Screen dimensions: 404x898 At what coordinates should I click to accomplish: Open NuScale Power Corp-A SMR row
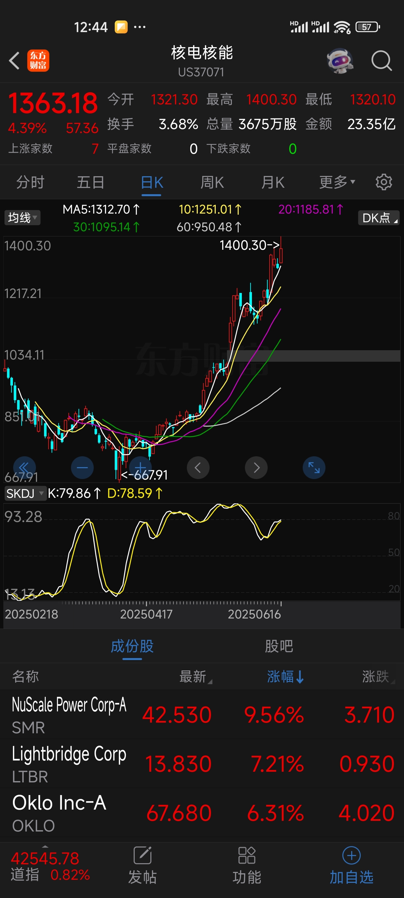point(202,715)
